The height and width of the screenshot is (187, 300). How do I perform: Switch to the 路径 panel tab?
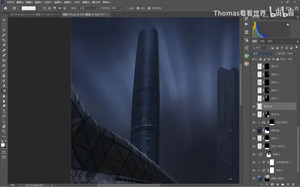pos(270,41)
